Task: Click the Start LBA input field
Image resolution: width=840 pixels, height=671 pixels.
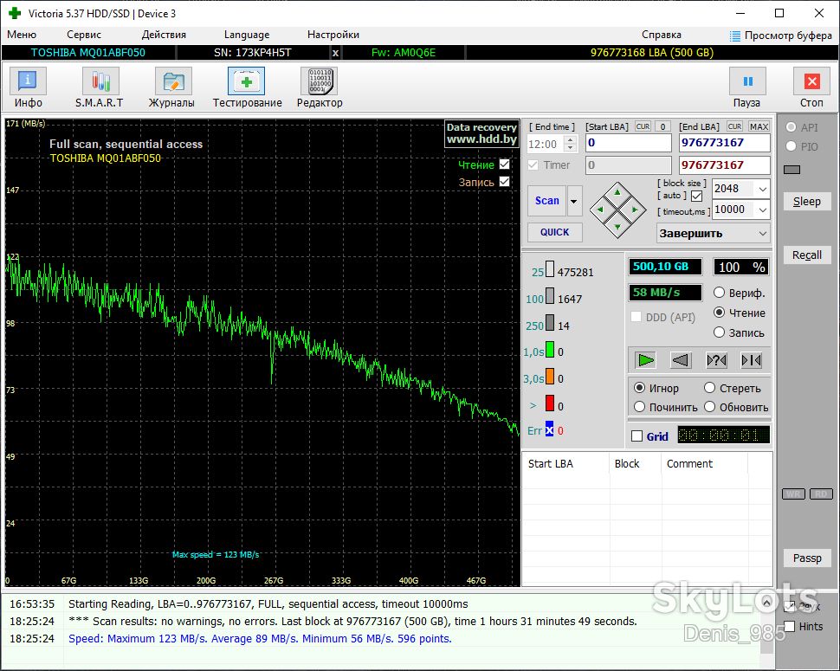Action: [x=629, y=143]
